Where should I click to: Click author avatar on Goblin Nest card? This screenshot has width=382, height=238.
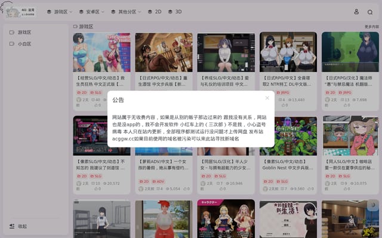click(265, 189)
